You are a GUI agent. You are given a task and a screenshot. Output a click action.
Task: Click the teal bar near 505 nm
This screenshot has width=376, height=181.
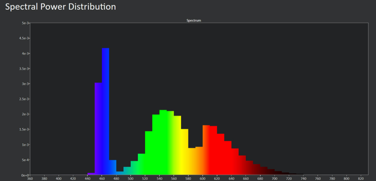(134, 168)
